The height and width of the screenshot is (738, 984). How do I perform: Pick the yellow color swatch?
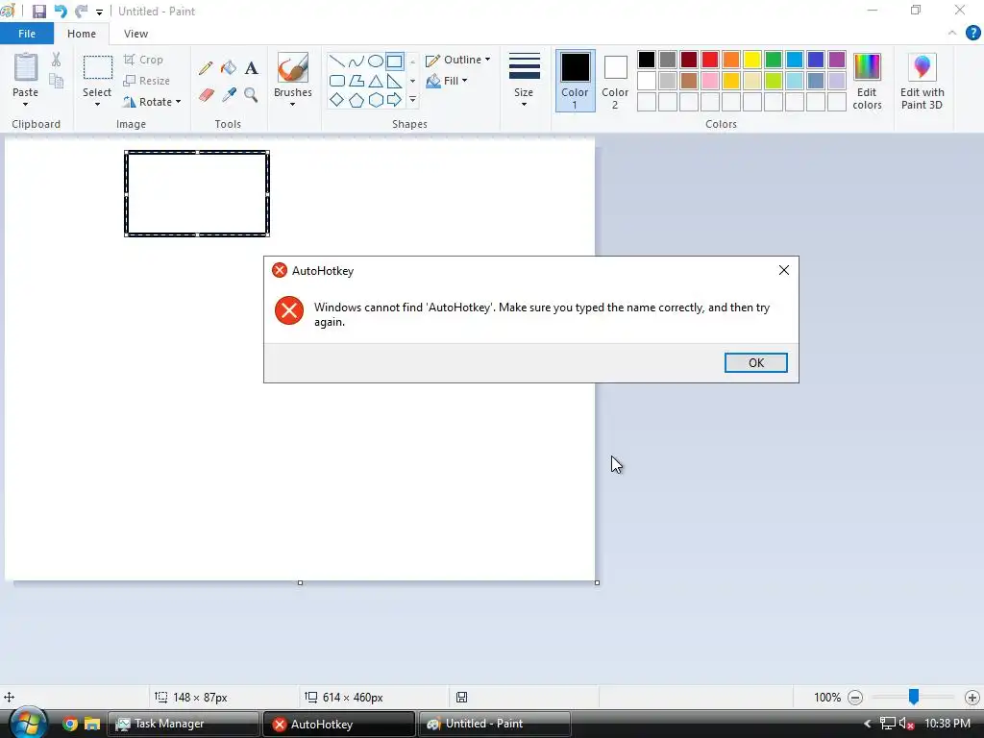click(x=751, y=60)
